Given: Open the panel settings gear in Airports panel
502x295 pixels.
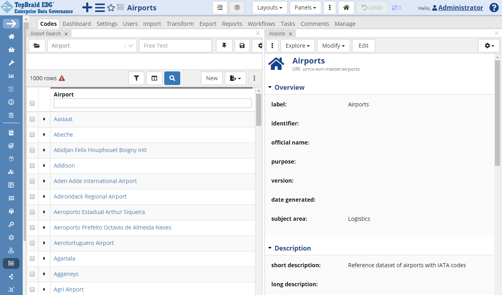Looking at the screenshot, I should coord(488,46).
